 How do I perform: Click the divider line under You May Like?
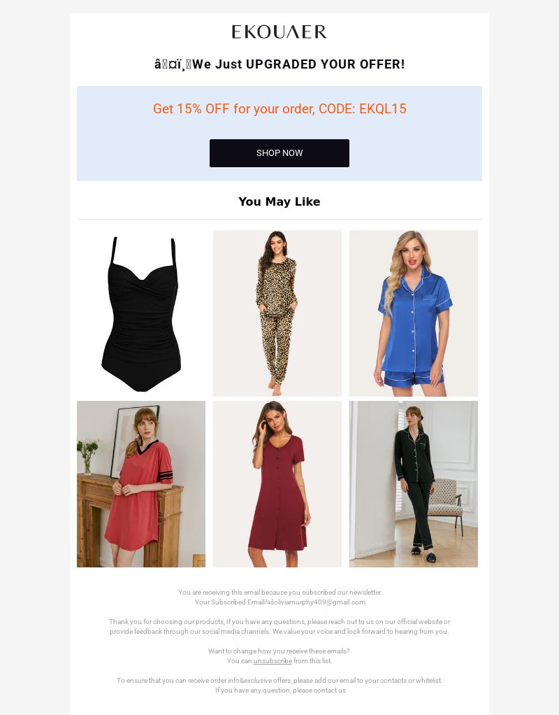(x=279, y=220)
